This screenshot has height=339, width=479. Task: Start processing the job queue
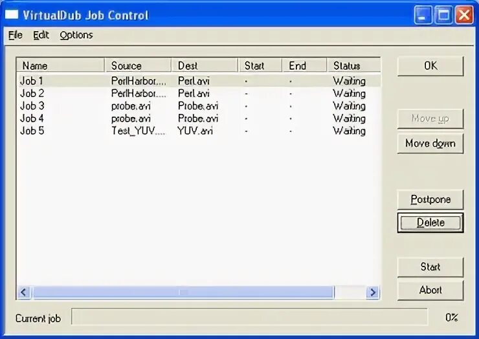(430, 267)
